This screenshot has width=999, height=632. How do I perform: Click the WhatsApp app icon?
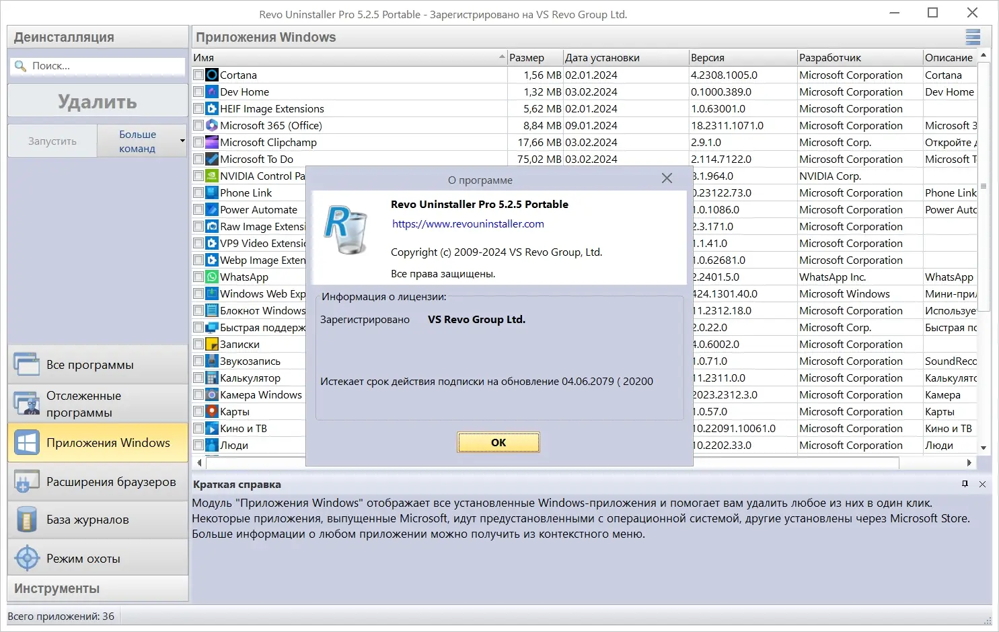(212, 277)
